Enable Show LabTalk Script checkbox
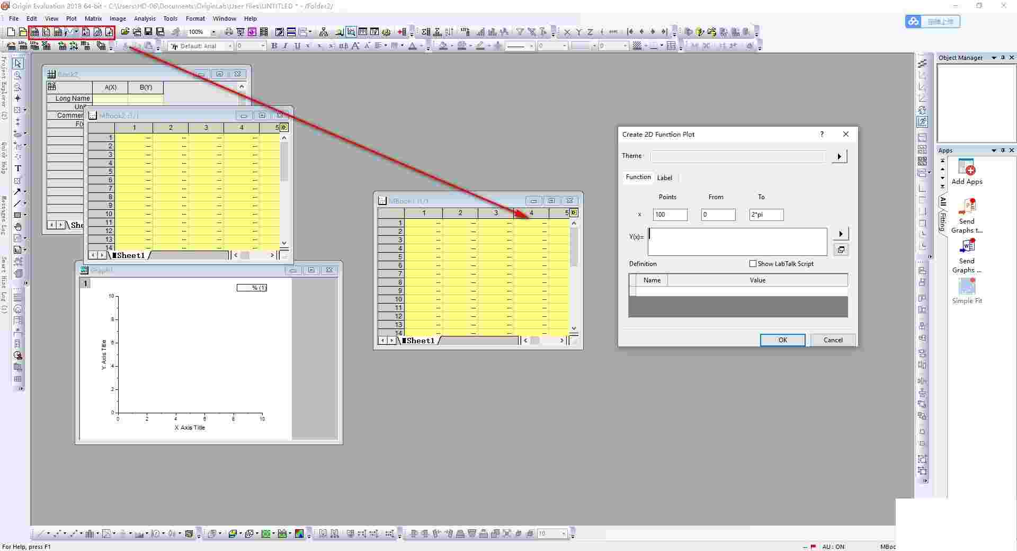 pyautogui.click(x=753, y=264)
